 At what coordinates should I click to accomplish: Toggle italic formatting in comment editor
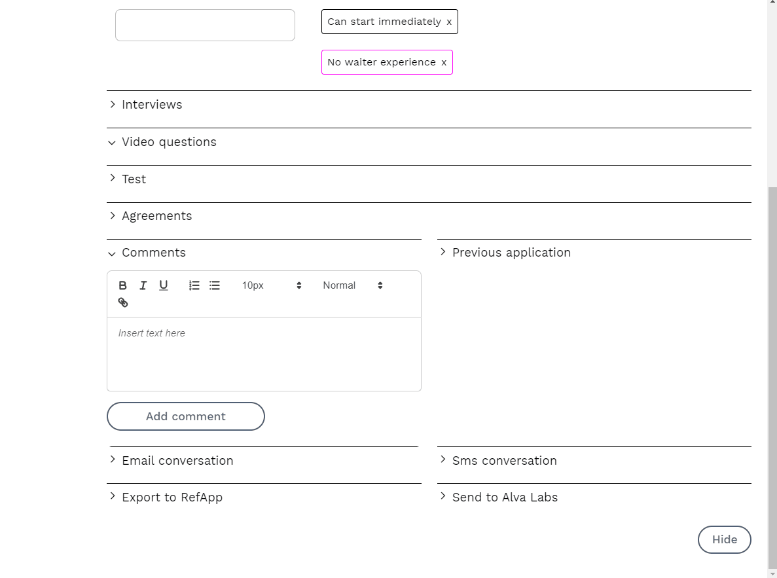tap(143, 285)
